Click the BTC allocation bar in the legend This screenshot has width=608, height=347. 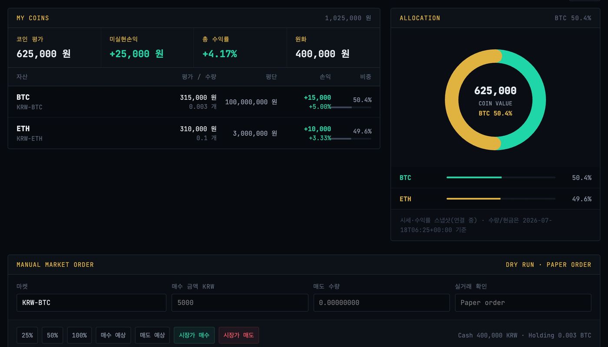point(501,177)
